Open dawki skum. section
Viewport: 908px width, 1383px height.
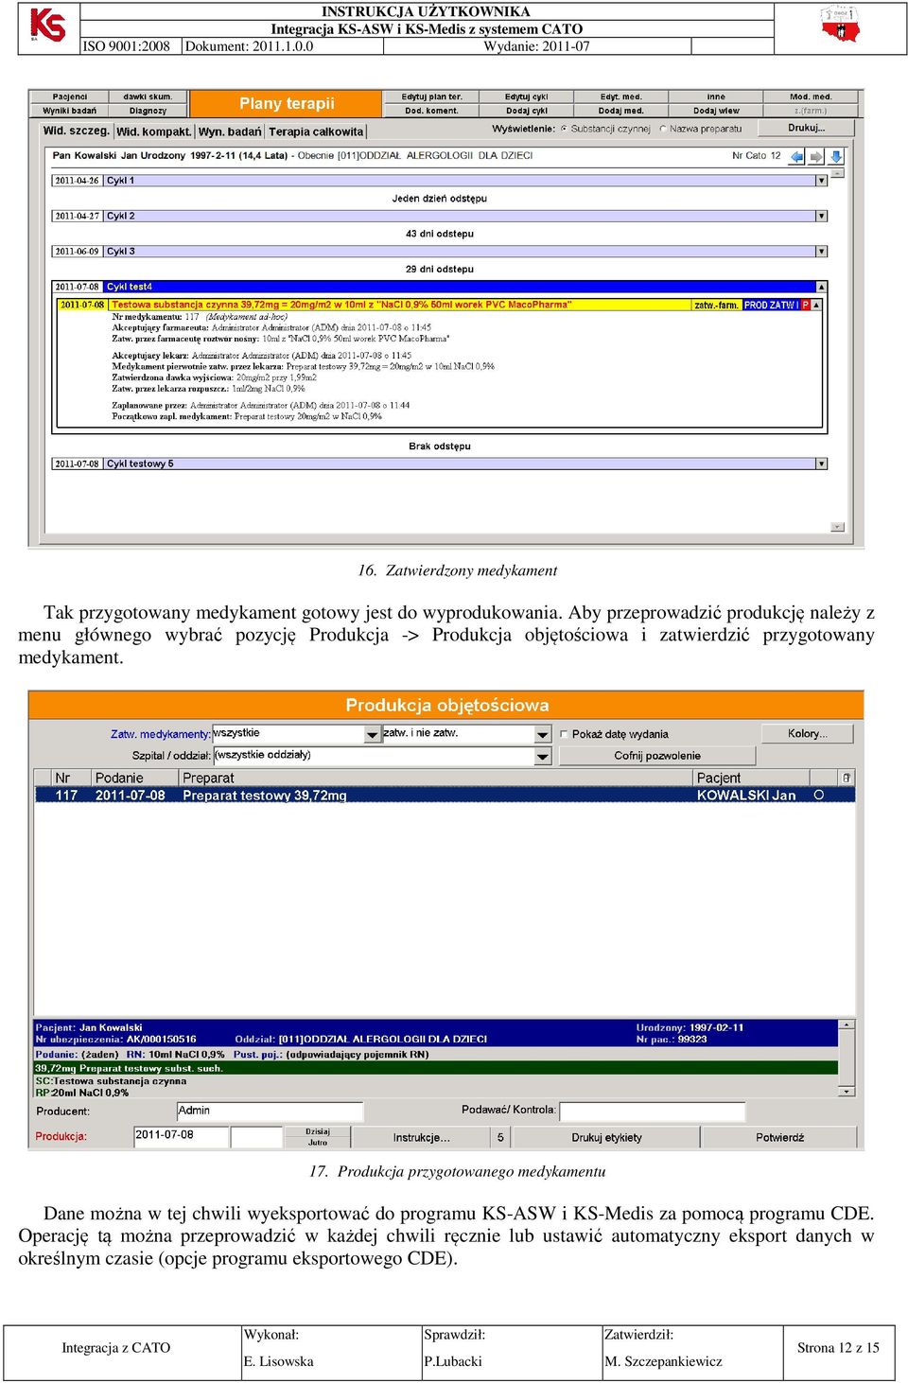[148, 96]
